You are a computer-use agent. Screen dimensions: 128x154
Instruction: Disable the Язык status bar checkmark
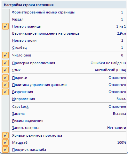pyautogui.click(x=5, y=70)
